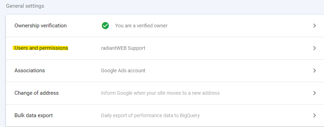Open the Change of address label
This screenshot has width=324, height=127.
(37, 93)
